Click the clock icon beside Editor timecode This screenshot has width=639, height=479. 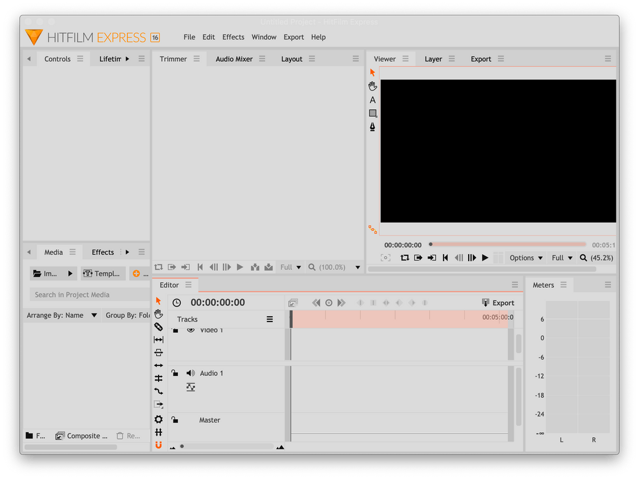click(x=177, y=303)
